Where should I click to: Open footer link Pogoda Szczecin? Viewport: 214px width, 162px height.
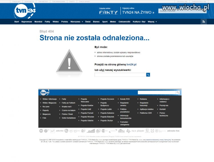coord(107,99)
